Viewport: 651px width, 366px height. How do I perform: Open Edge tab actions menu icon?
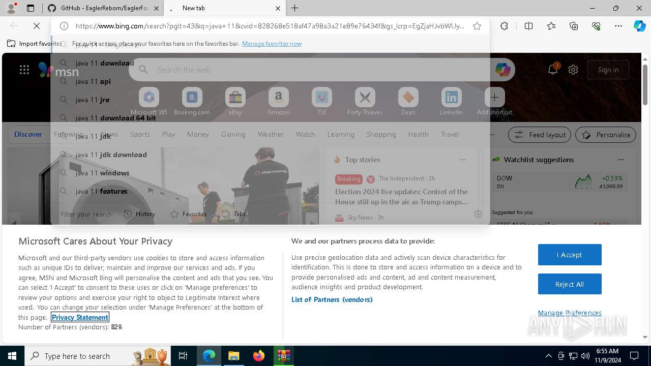[x=31, y=8]
